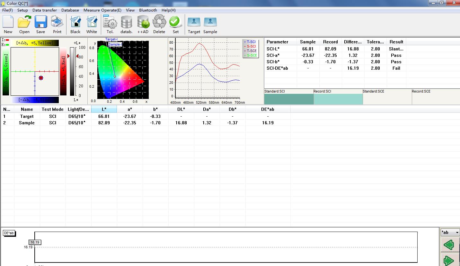This screenshot has width=460, height=266.
Task: Click the Sample L* value 82.09
Action: pyautogui.click(x=104, y=123)
